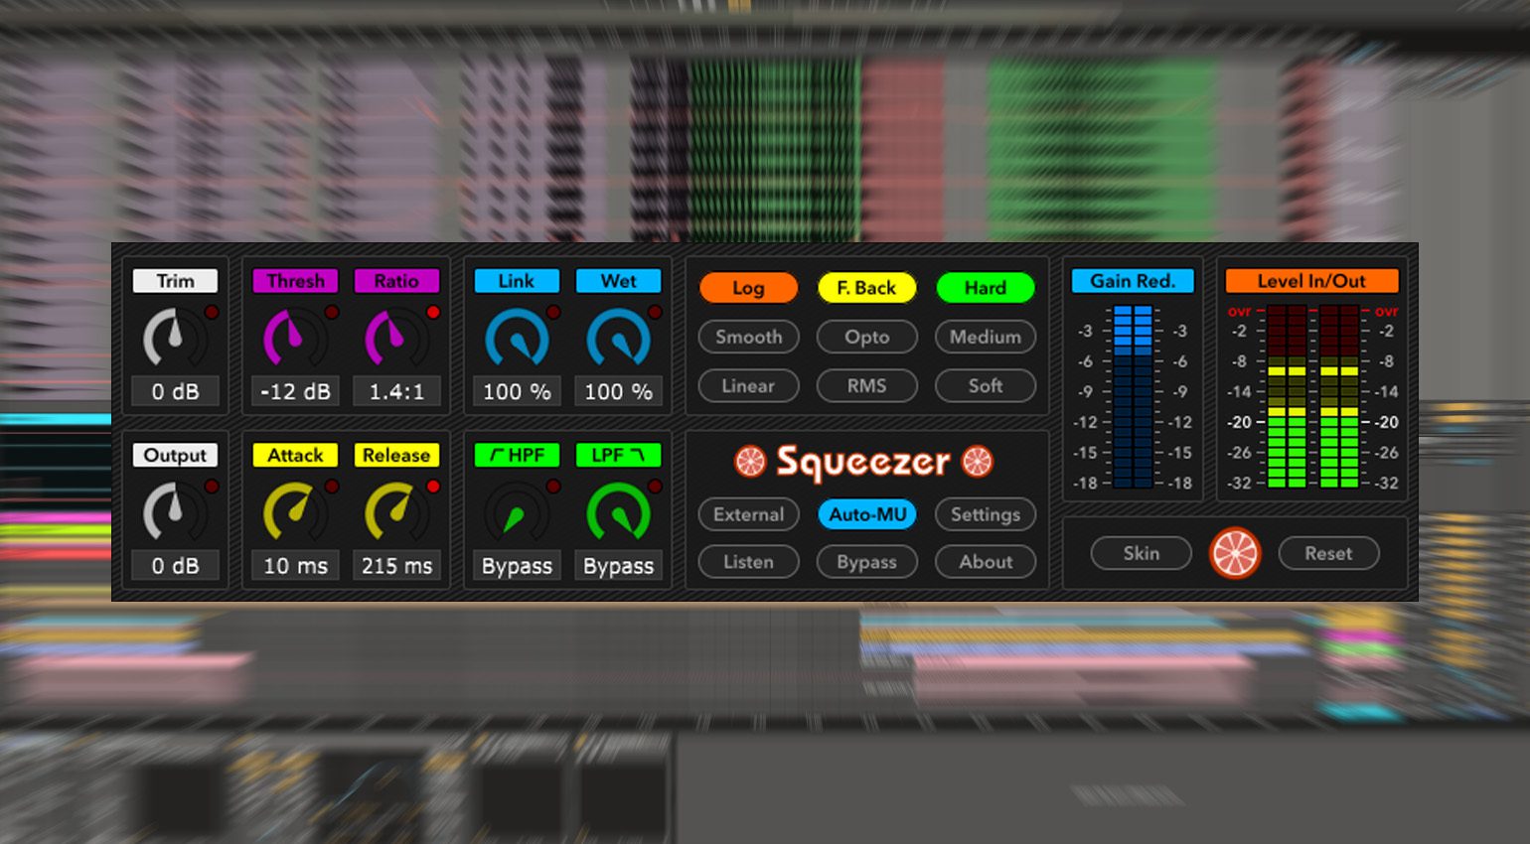
Task: Click the Squeezer title text
Action: tap(863, 462)
